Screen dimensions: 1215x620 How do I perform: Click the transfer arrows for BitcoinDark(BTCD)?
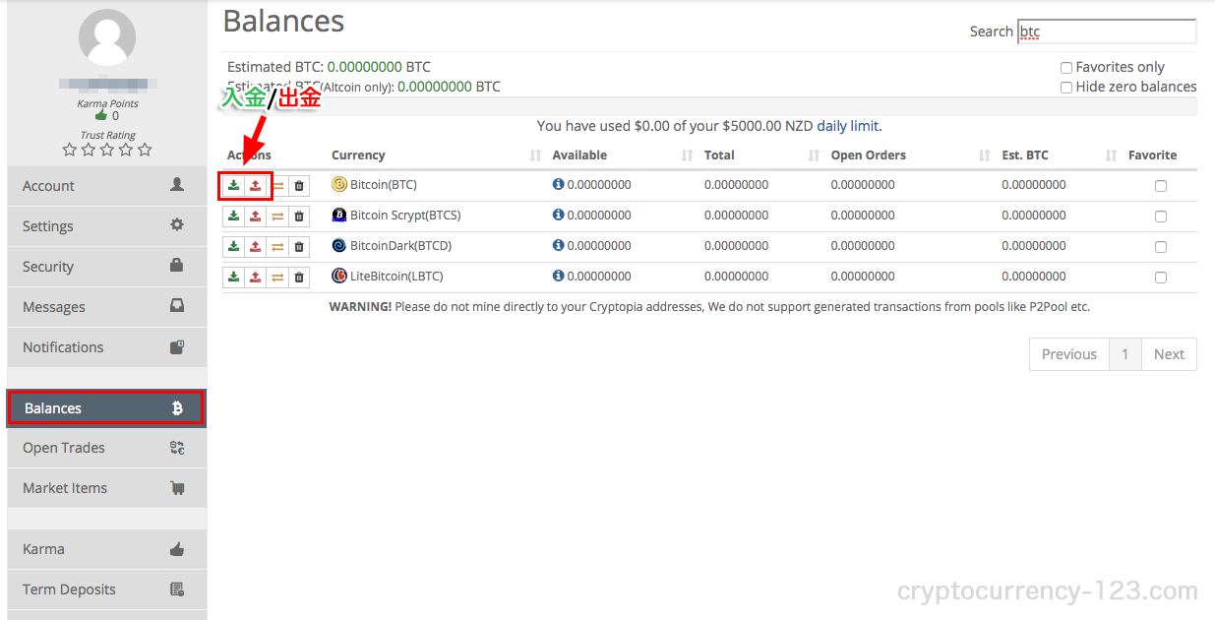(277, 246)
